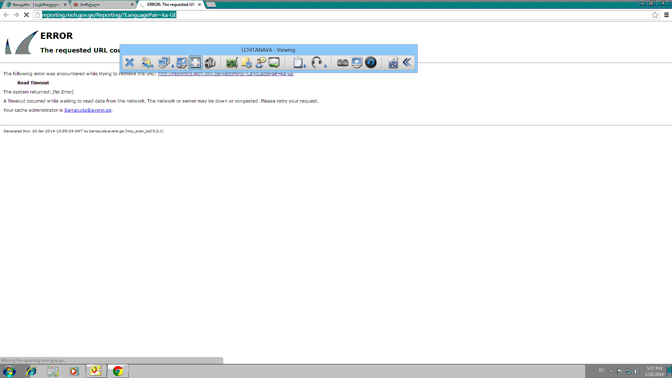Click the remote launch window icon
Image resolution: width=672 pixels, height=378 pixels.
tap(274, 63)
